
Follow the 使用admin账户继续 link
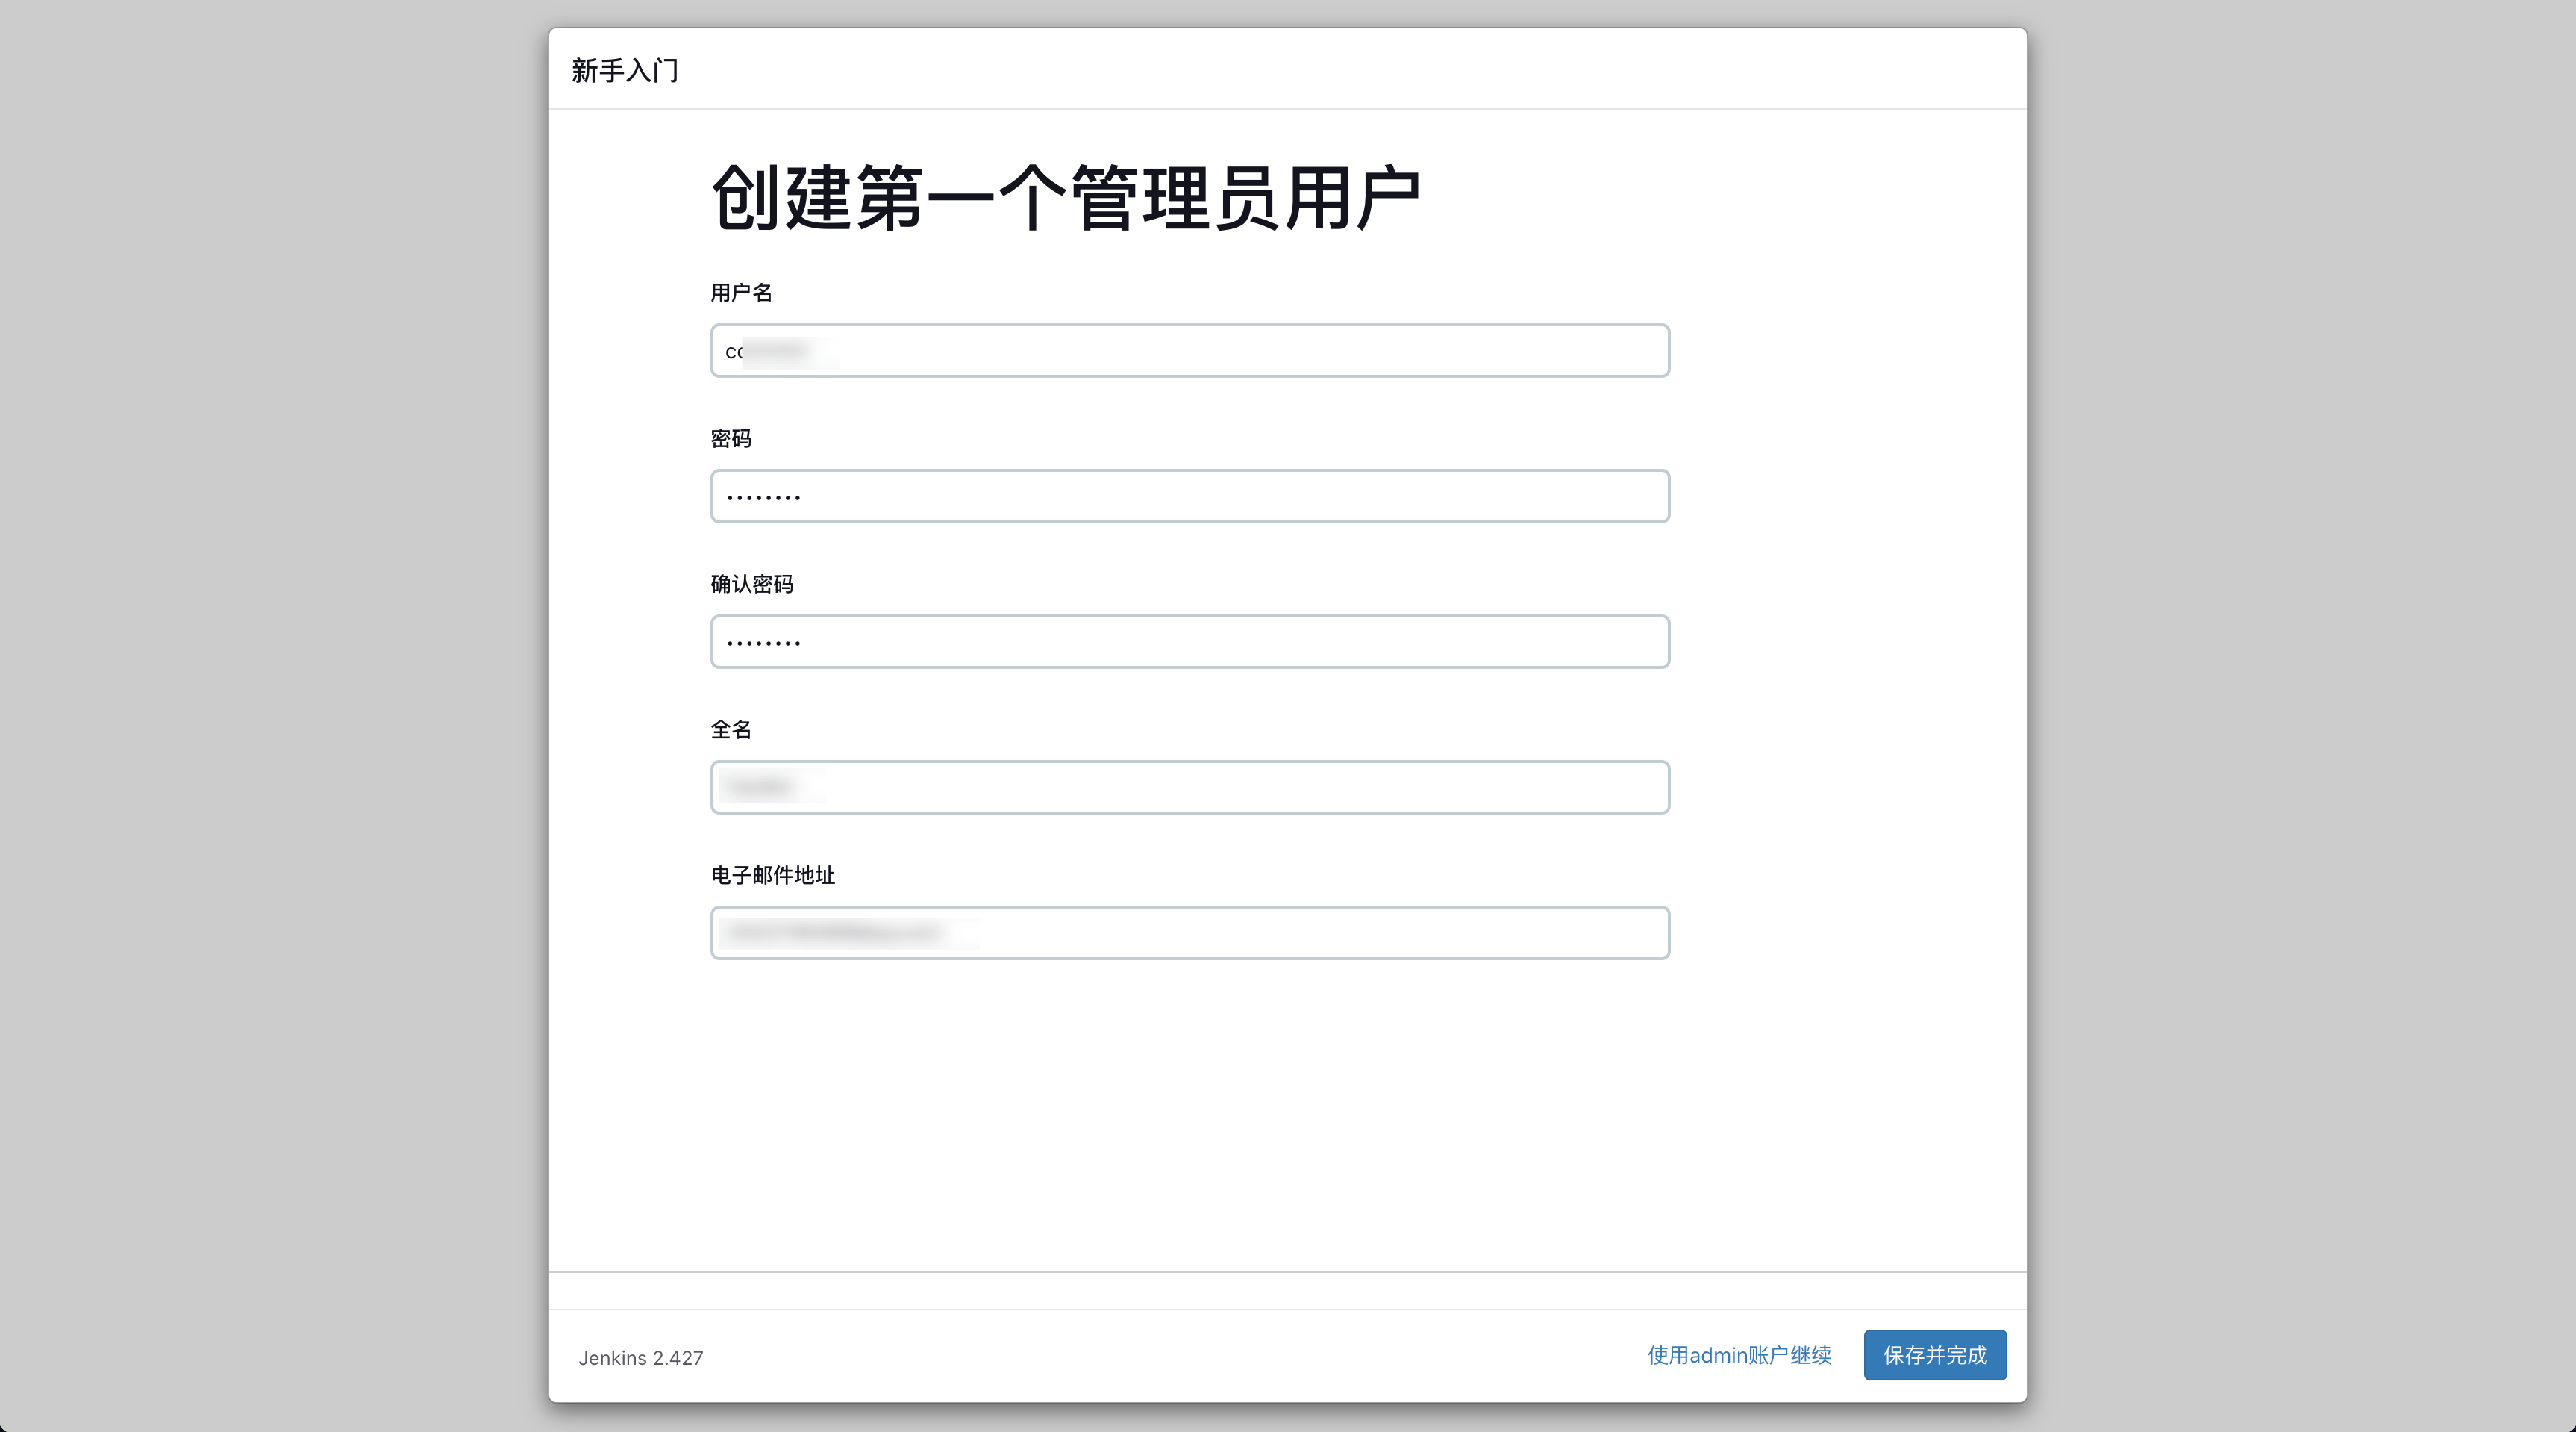1739,1355
